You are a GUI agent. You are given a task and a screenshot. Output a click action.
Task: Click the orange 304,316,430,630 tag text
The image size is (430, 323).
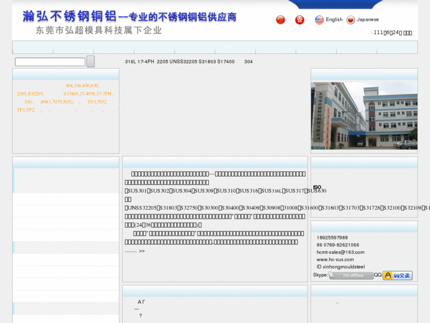[x=82, y=85]
